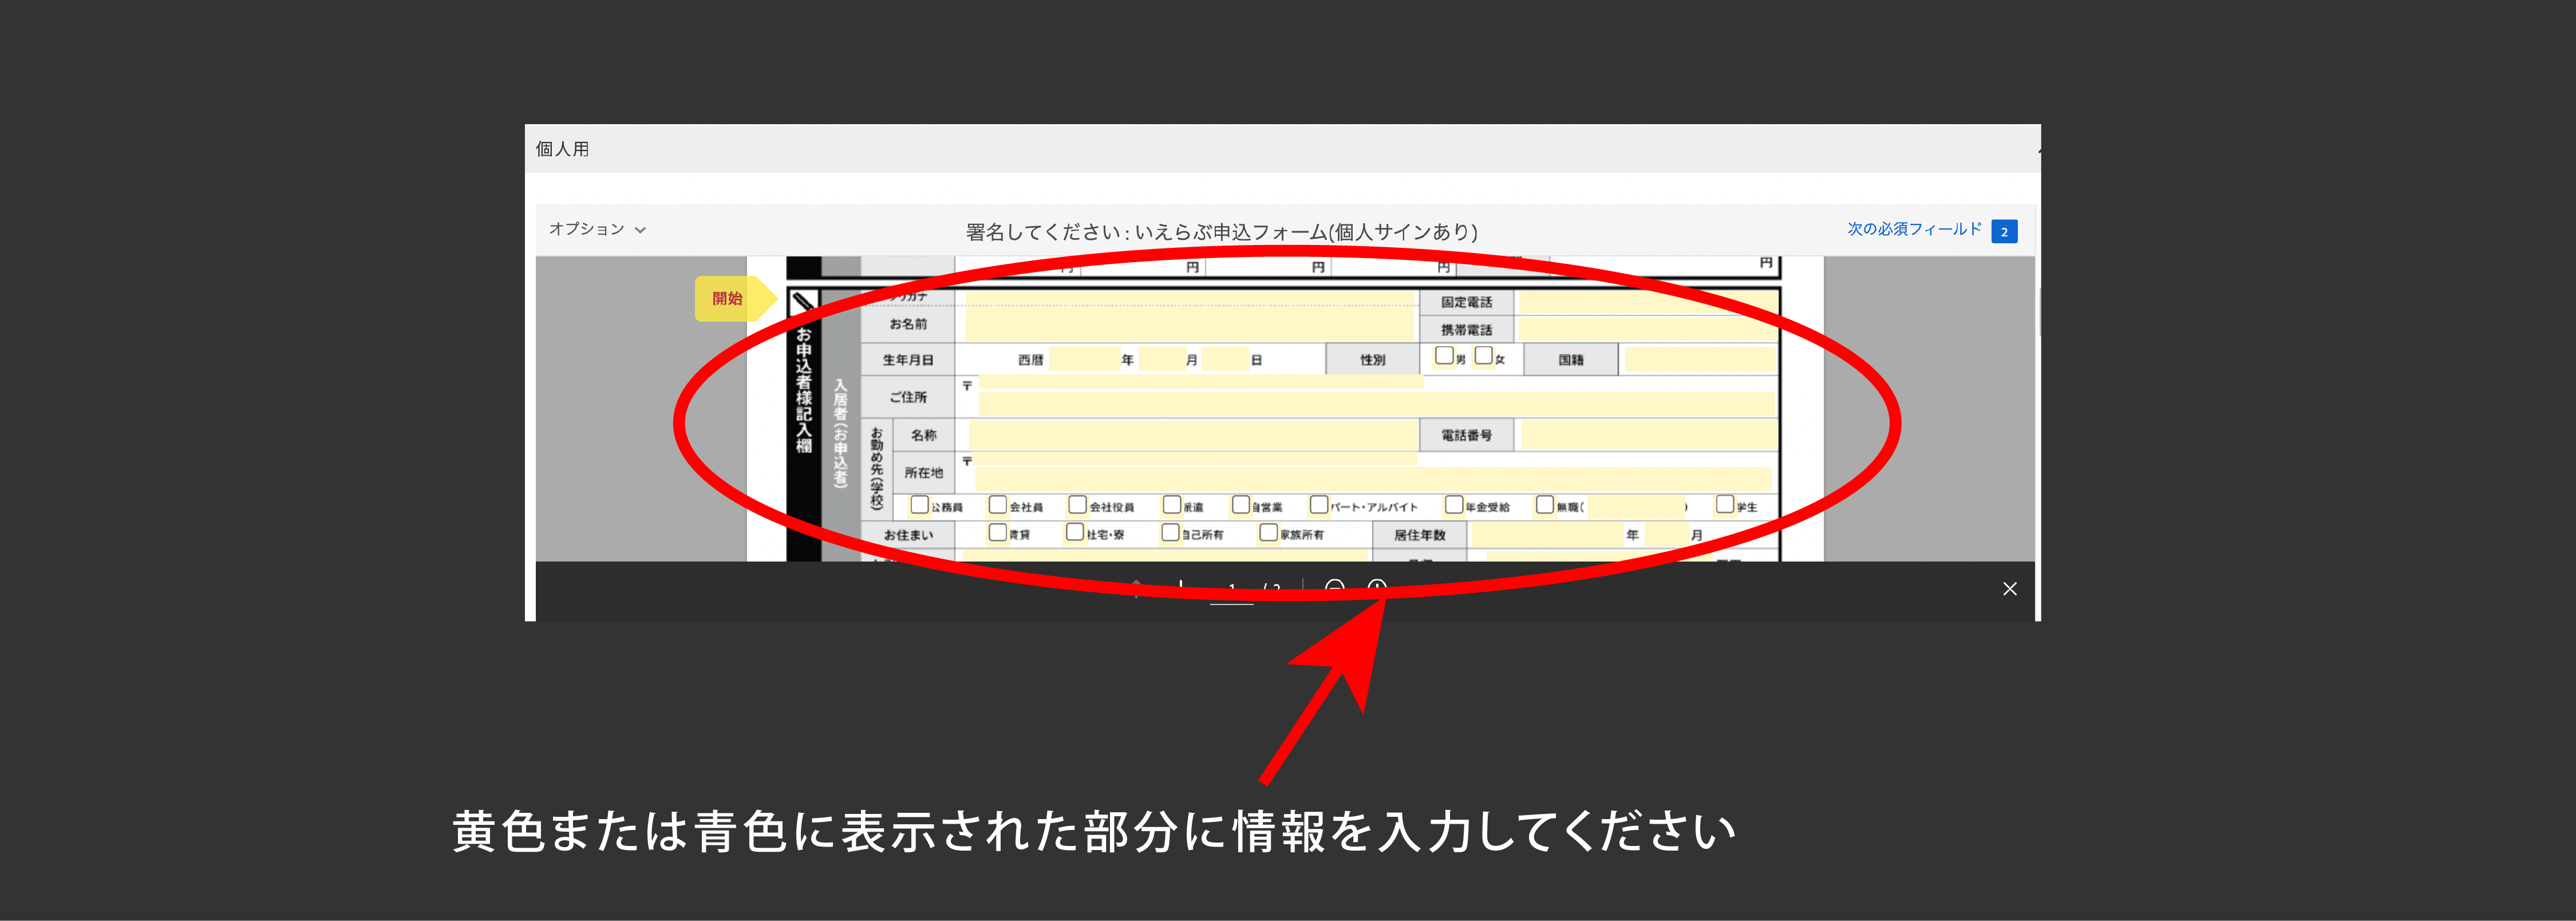Screen dimensions: 2576x921
Task: Tick the 自営業 checkbox
Action: tap(1240, 505)
